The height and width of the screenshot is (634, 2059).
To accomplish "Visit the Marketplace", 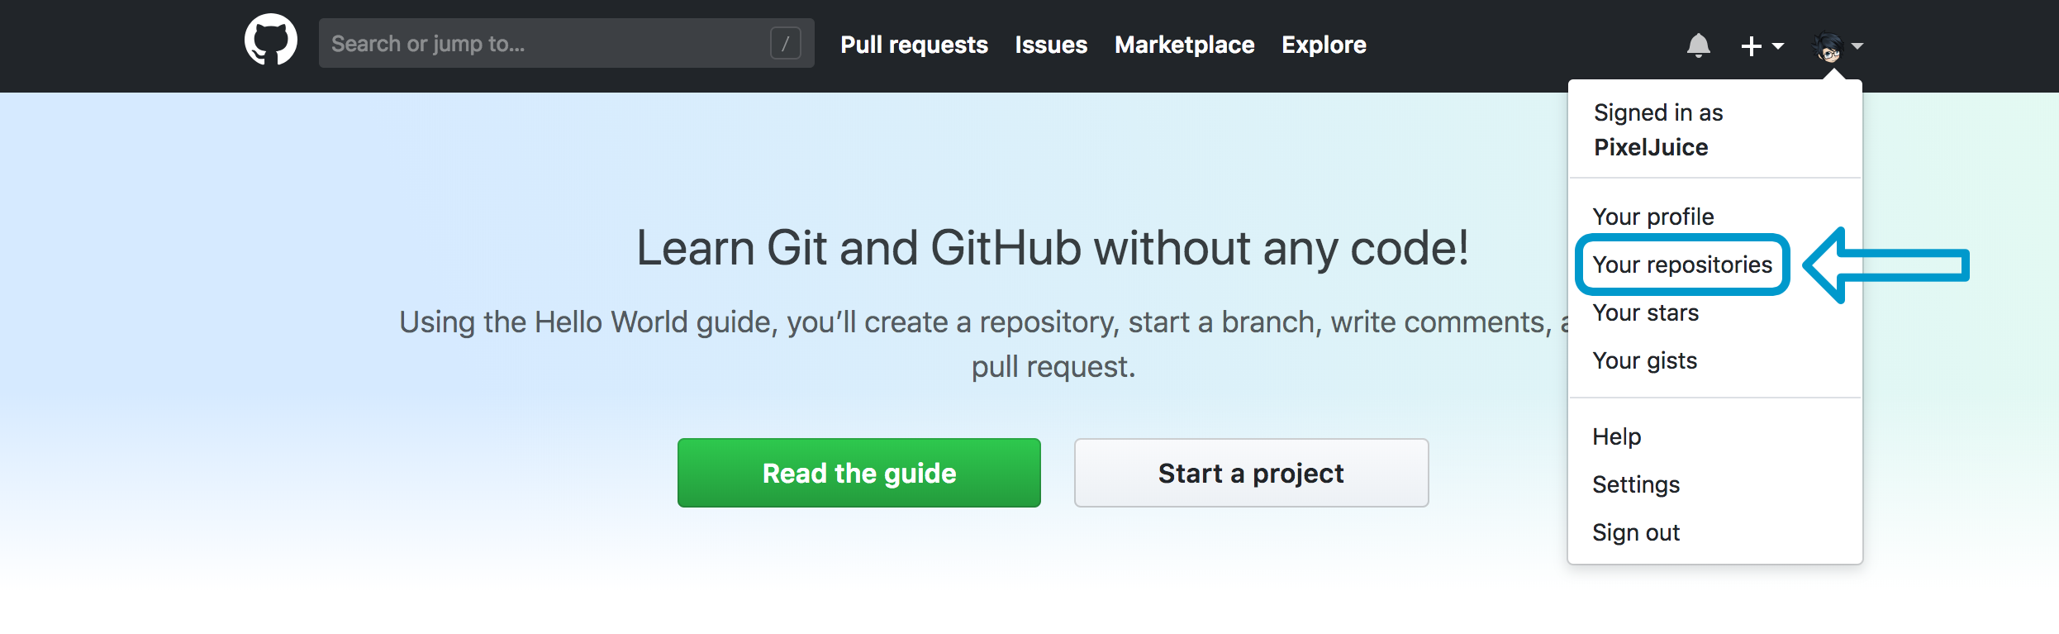I will click(x=1184, y=45).
